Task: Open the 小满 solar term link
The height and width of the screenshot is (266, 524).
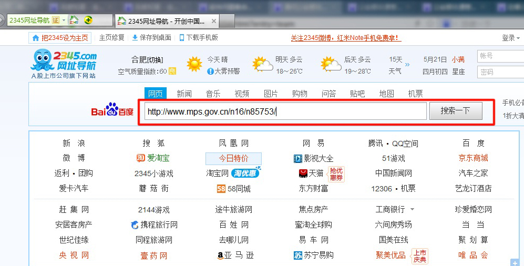Action: coord(458,59)
